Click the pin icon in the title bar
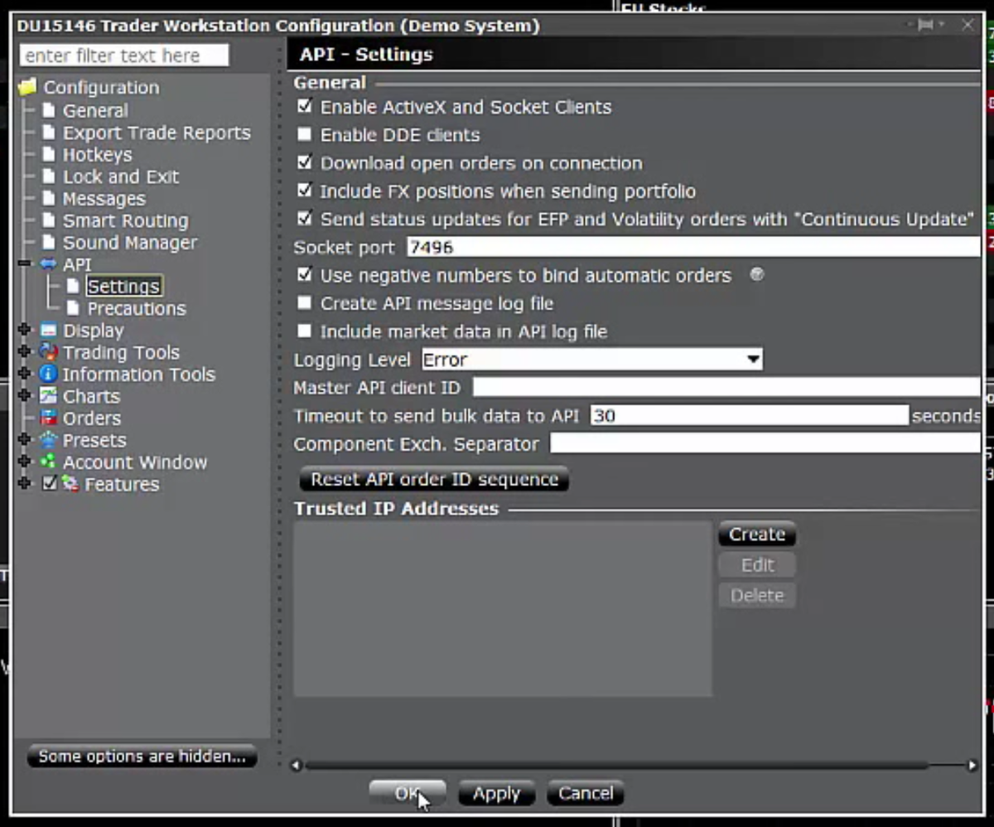Viewport: 994px width, 827px height. [925, 26]
